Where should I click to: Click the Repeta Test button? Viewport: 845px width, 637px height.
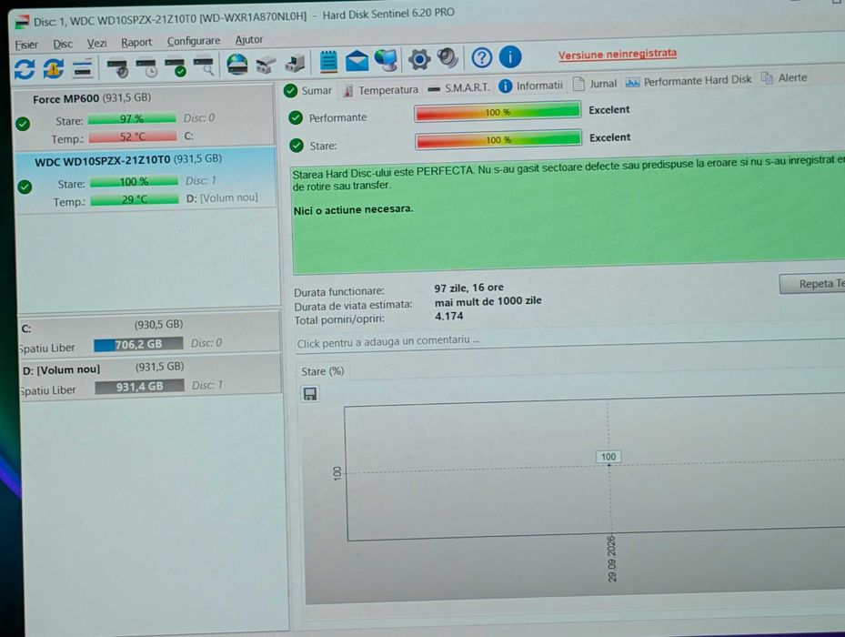pyautogui.click(x=812, y=284)
